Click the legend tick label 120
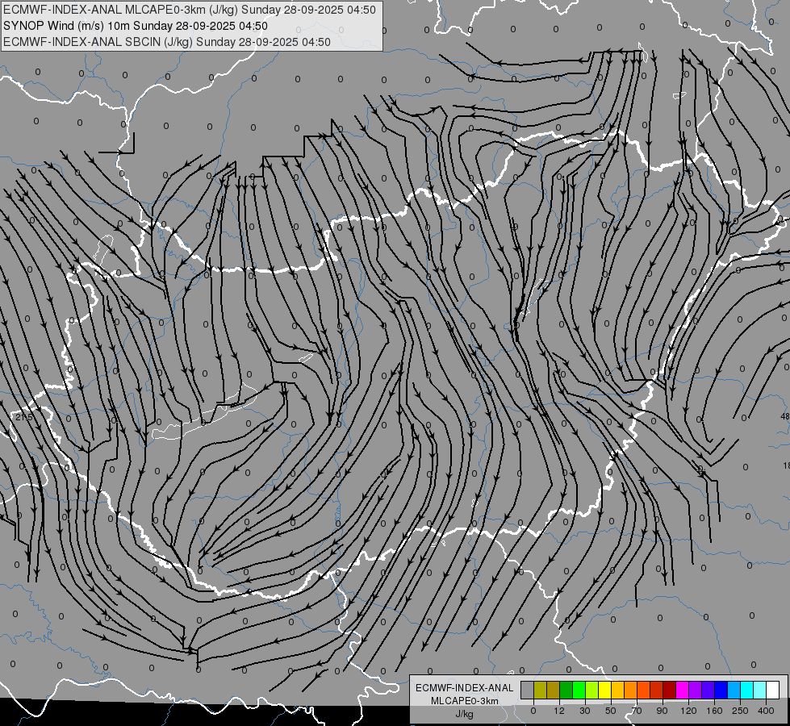The height and width of the screenshot is (726, 790). pyautogui.click(x=688, y=711)
